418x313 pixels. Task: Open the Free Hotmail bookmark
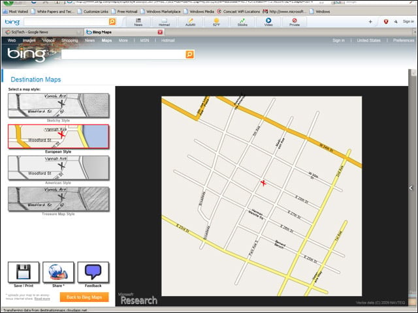pyautogui.click(x=125, y=12)
